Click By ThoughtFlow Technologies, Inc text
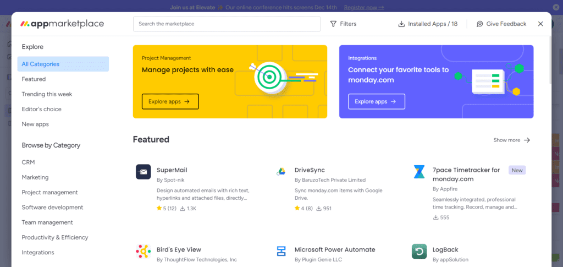This screenshot has width=563, height=267. pos(197,260)
